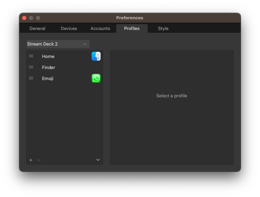
Task: Close the Preferences window
Action: 24,18
